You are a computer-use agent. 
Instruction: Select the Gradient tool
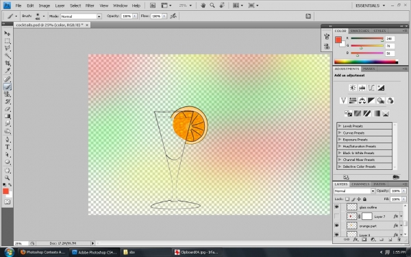[x=7, y=117]
